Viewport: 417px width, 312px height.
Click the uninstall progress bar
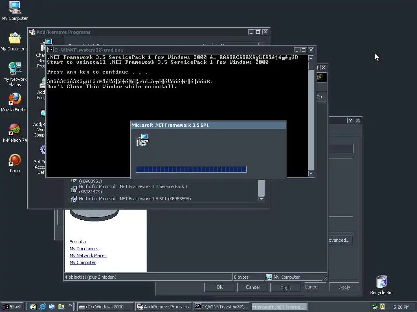click(191, 169)
